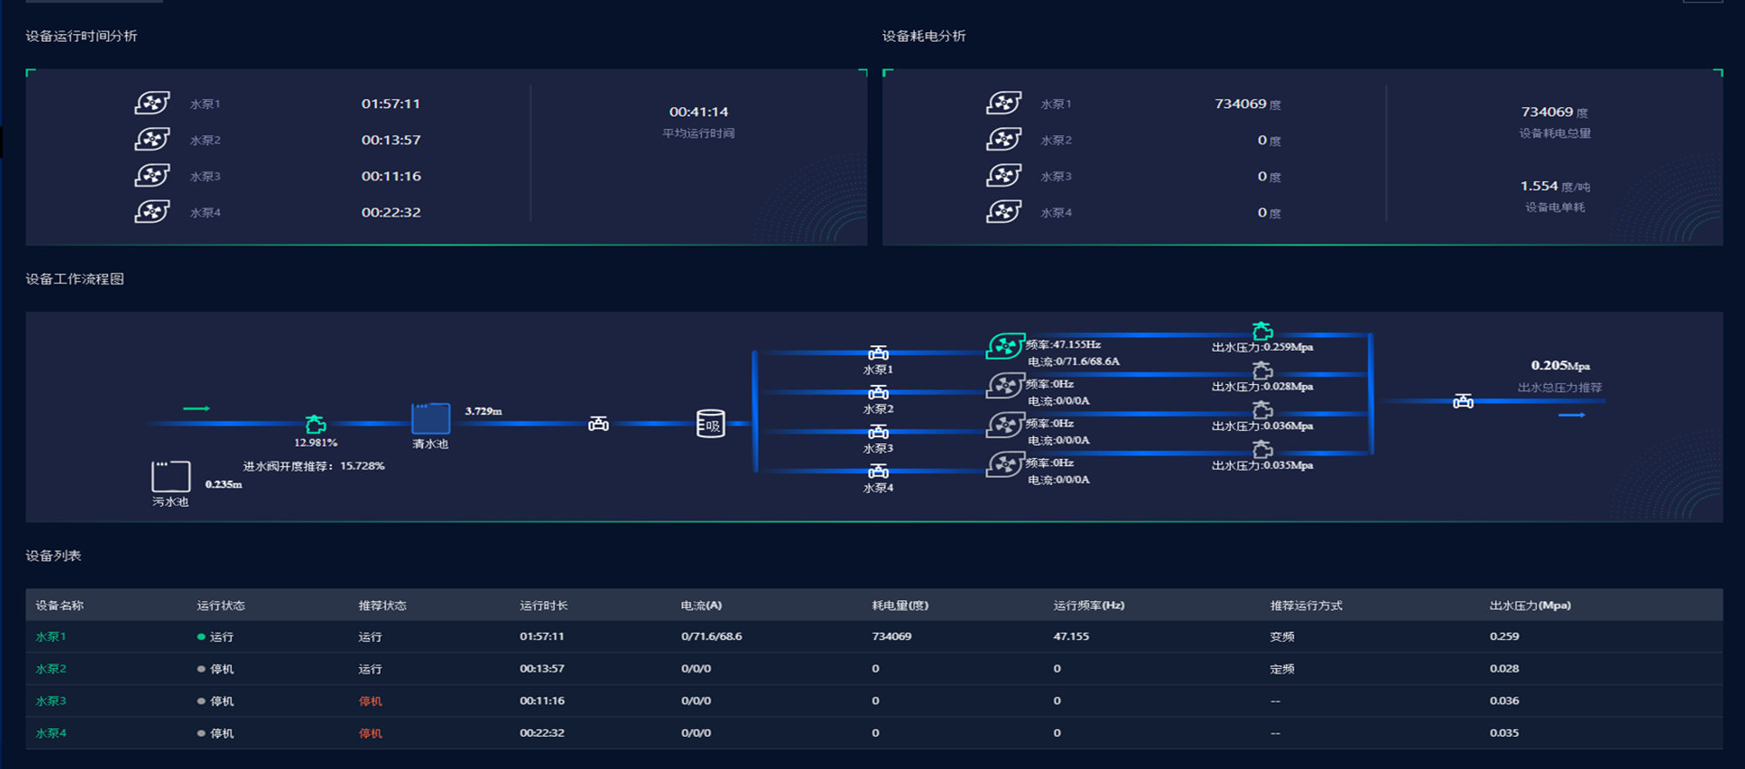Select the 吸 cylinder tank icon
1745x769 pixels.
coord(711,424)
